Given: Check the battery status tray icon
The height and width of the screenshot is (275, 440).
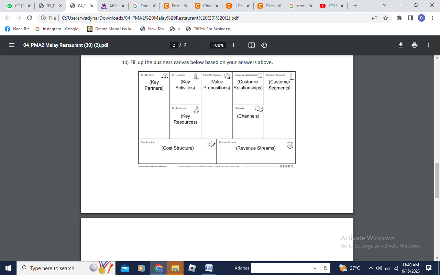Looking at the screenshot, I should 387,268.
